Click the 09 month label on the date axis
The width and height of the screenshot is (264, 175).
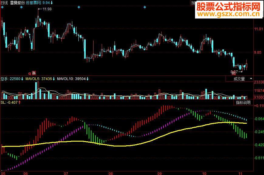(x=159, y=173)
